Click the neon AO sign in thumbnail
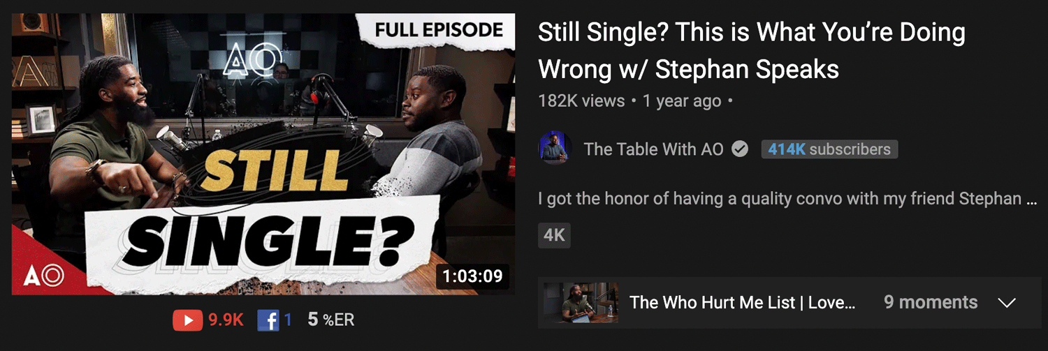1048x351 pixels. [247, 61]
